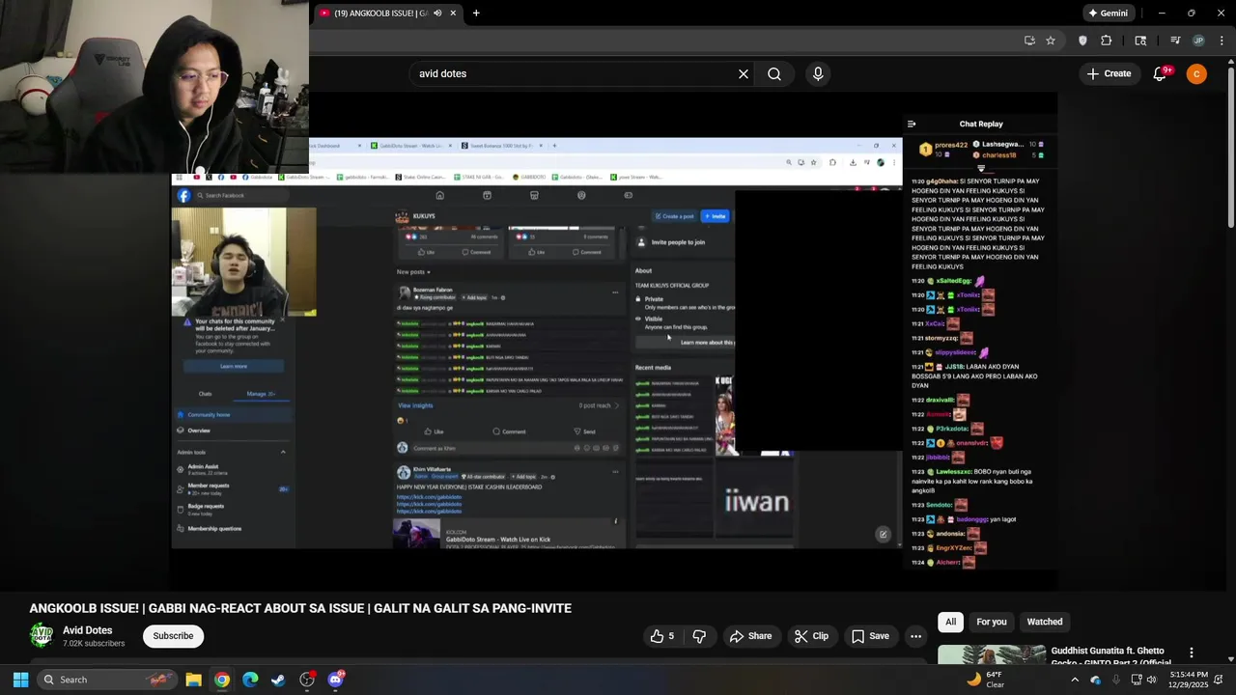
Task: Open the 64°F Clear weather widget
Action: point(987,680)
